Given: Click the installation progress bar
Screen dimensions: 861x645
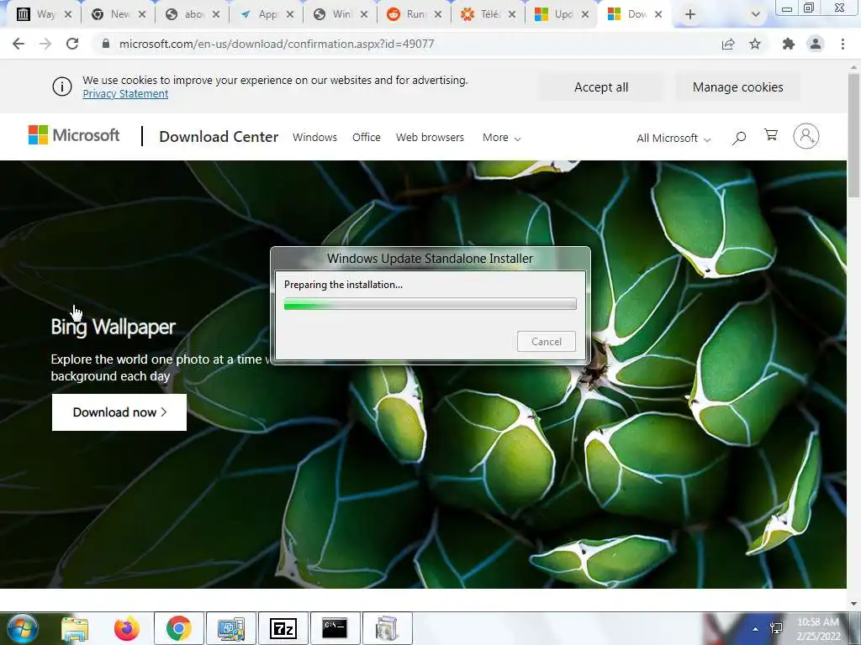Looking at the screenshot, I should [430, 304].
